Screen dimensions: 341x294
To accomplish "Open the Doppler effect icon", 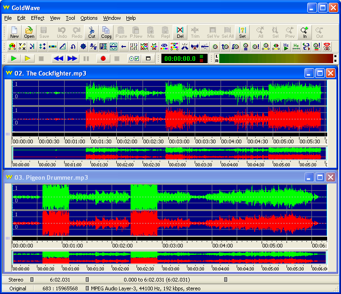I will click(x=12, y=47).
